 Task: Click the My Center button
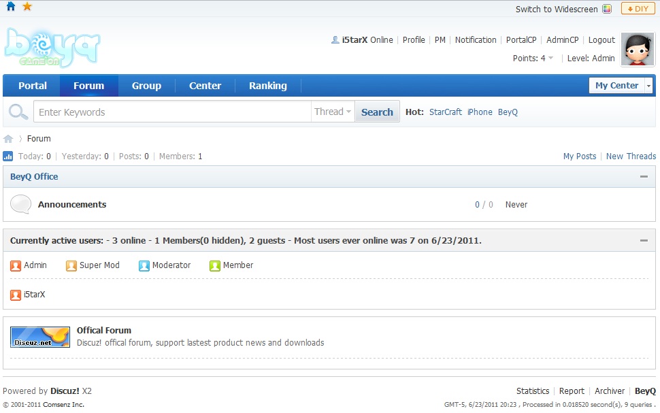pos(616,86)
